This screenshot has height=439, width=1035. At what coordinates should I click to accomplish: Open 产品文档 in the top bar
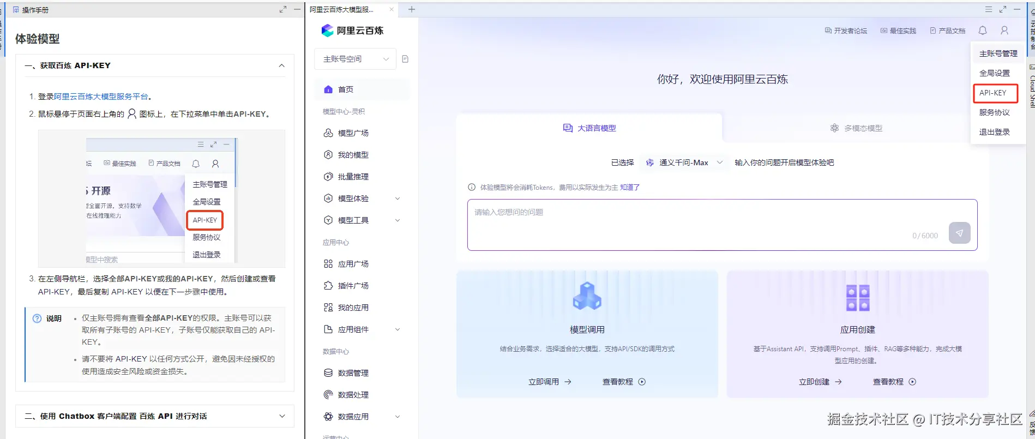coord(947,31)
